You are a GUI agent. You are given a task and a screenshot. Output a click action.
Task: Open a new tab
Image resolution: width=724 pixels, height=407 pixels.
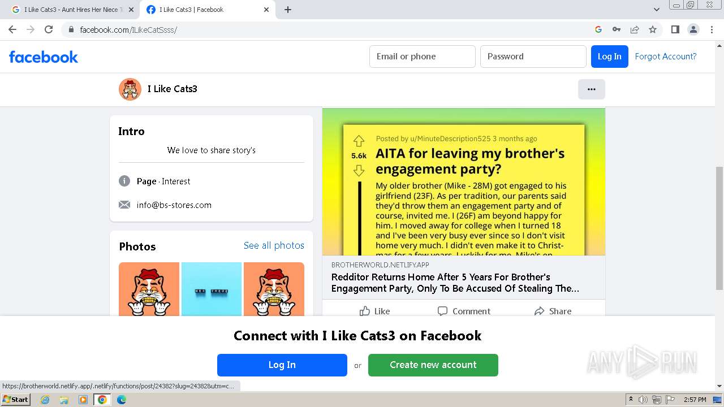pyautogui.click(x=288, y=10)
